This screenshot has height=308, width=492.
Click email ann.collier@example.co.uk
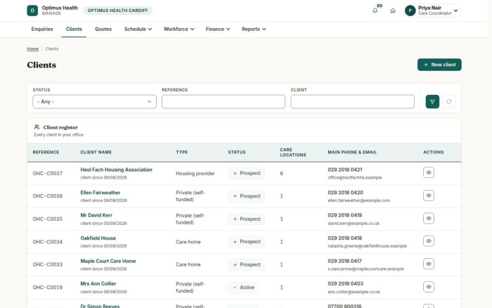pos(354,292)
